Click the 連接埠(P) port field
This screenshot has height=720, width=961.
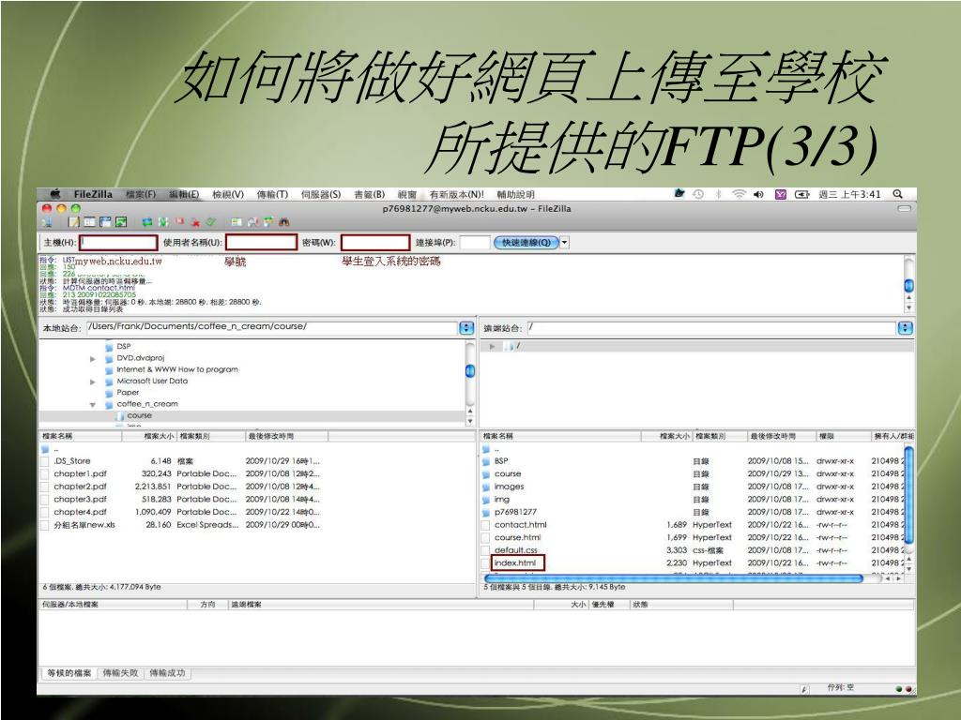pyautogui.click(x=475, y=243)
